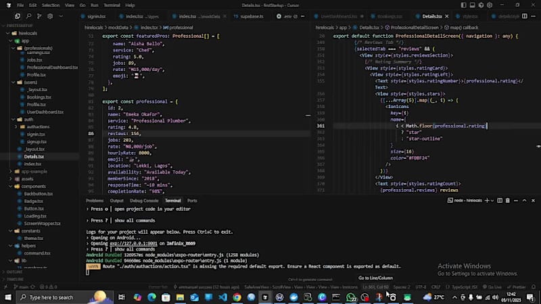The width and height of the screenshot is (541, 304).
Task: Open the Extensions view icon
Action: 50,16
